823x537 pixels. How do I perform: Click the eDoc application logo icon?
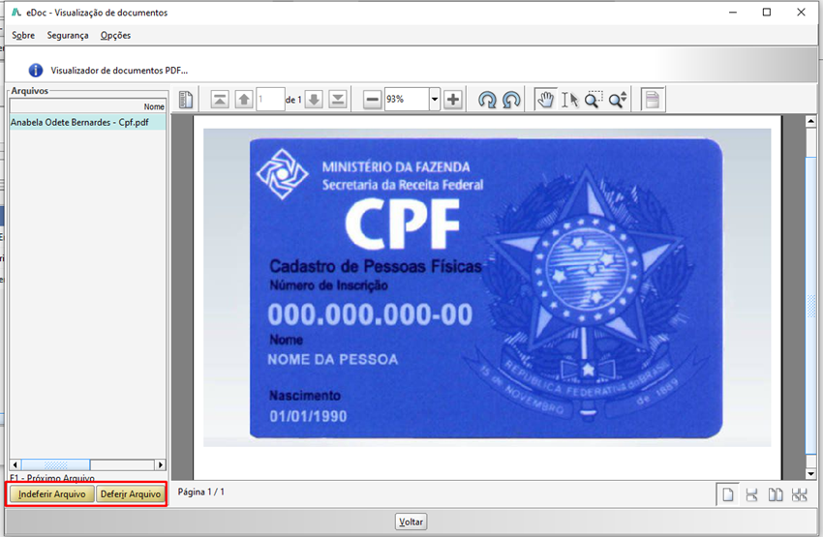coord(16,12)
